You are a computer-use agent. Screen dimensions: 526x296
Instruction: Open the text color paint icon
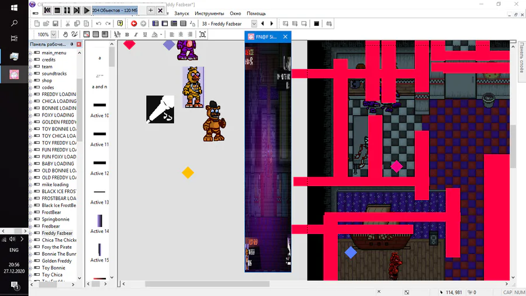click(155, 35)
